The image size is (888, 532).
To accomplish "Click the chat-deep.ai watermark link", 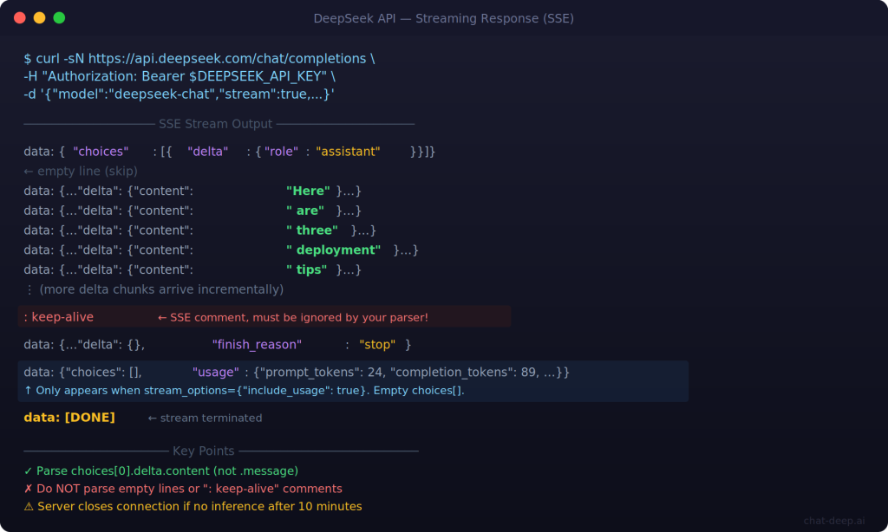I will point(836,521).
